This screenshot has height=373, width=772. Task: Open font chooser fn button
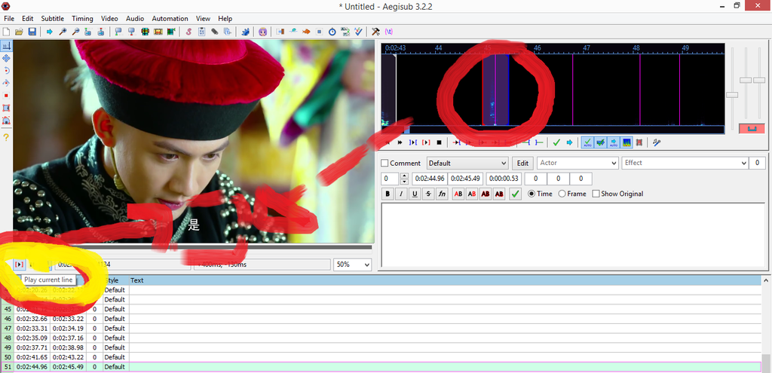(x=442, y=194)
